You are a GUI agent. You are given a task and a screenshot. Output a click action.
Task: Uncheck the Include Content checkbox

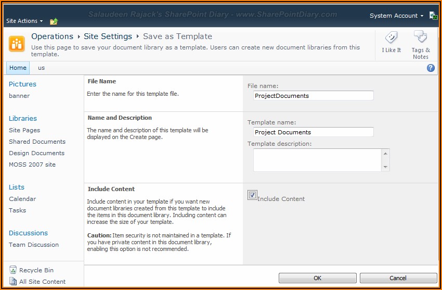(252, 195)
